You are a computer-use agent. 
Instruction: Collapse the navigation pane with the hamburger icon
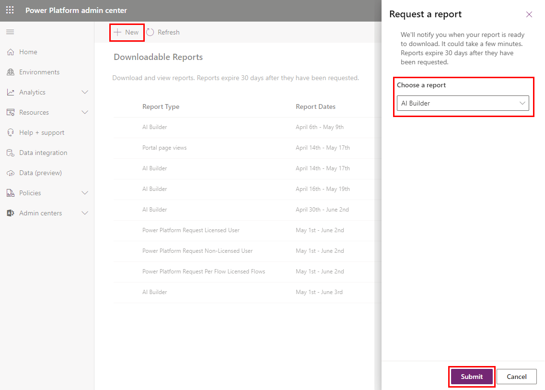pyautogui.click(x=10, y=32)
